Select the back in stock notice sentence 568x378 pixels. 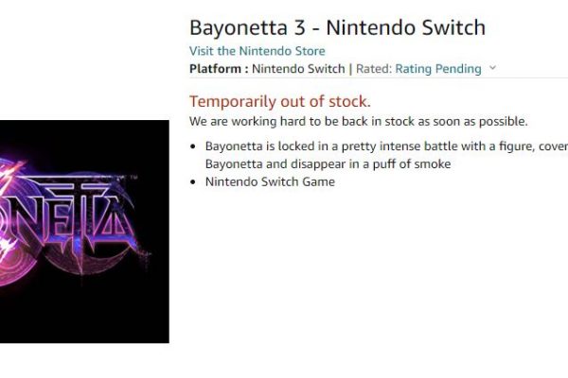point(358,121)
